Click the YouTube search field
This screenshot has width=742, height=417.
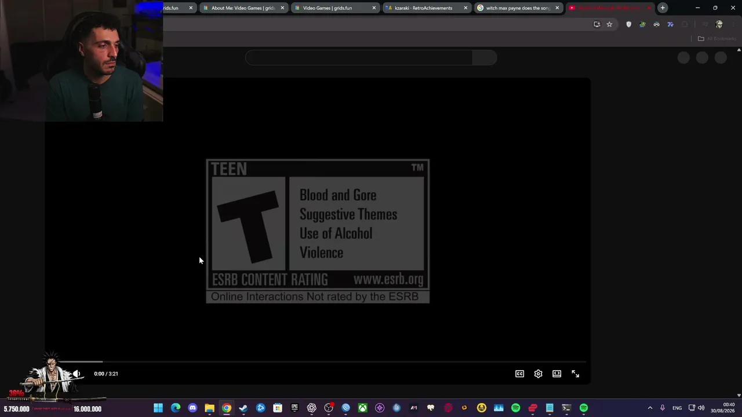[x=359, y=57]
